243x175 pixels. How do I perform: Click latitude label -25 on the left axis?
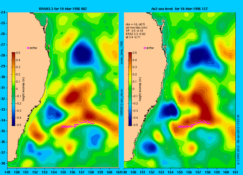(3, 23)
